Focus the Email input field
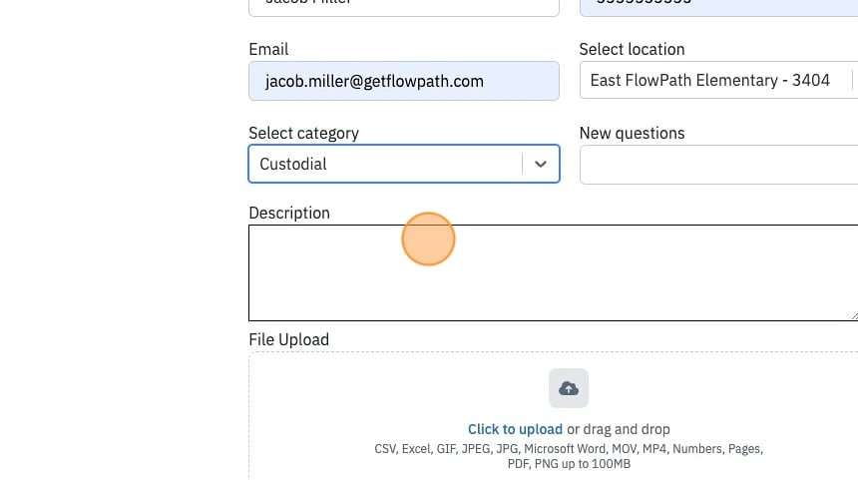858x480 pixels. (404, 81)
